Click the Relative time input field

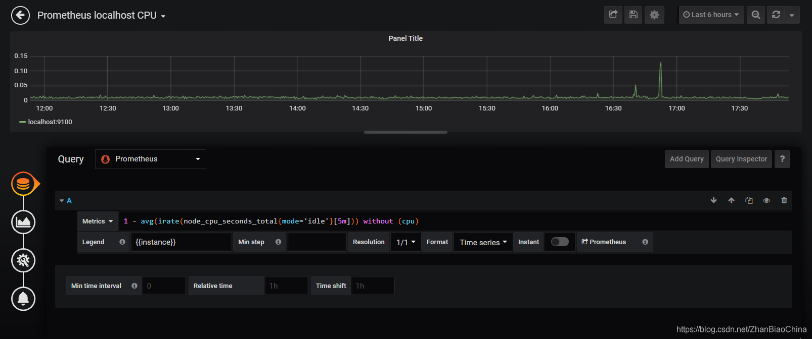(x=286, y=286)
